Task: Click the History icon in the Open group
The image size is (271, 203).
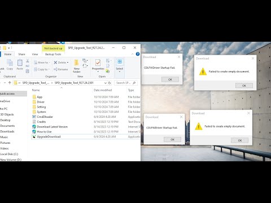Action: click(108, 71)
